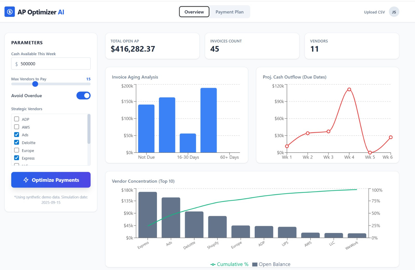Check the Europe vendor checkbox
415x270 pixels.
coord(17,150)
